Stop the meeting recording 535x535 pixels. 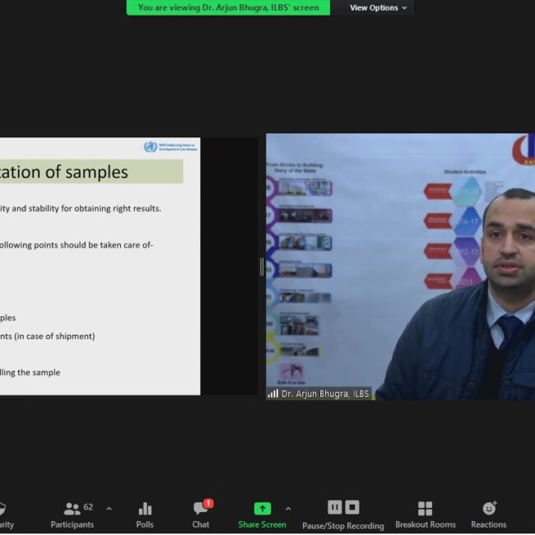(352, 507)
